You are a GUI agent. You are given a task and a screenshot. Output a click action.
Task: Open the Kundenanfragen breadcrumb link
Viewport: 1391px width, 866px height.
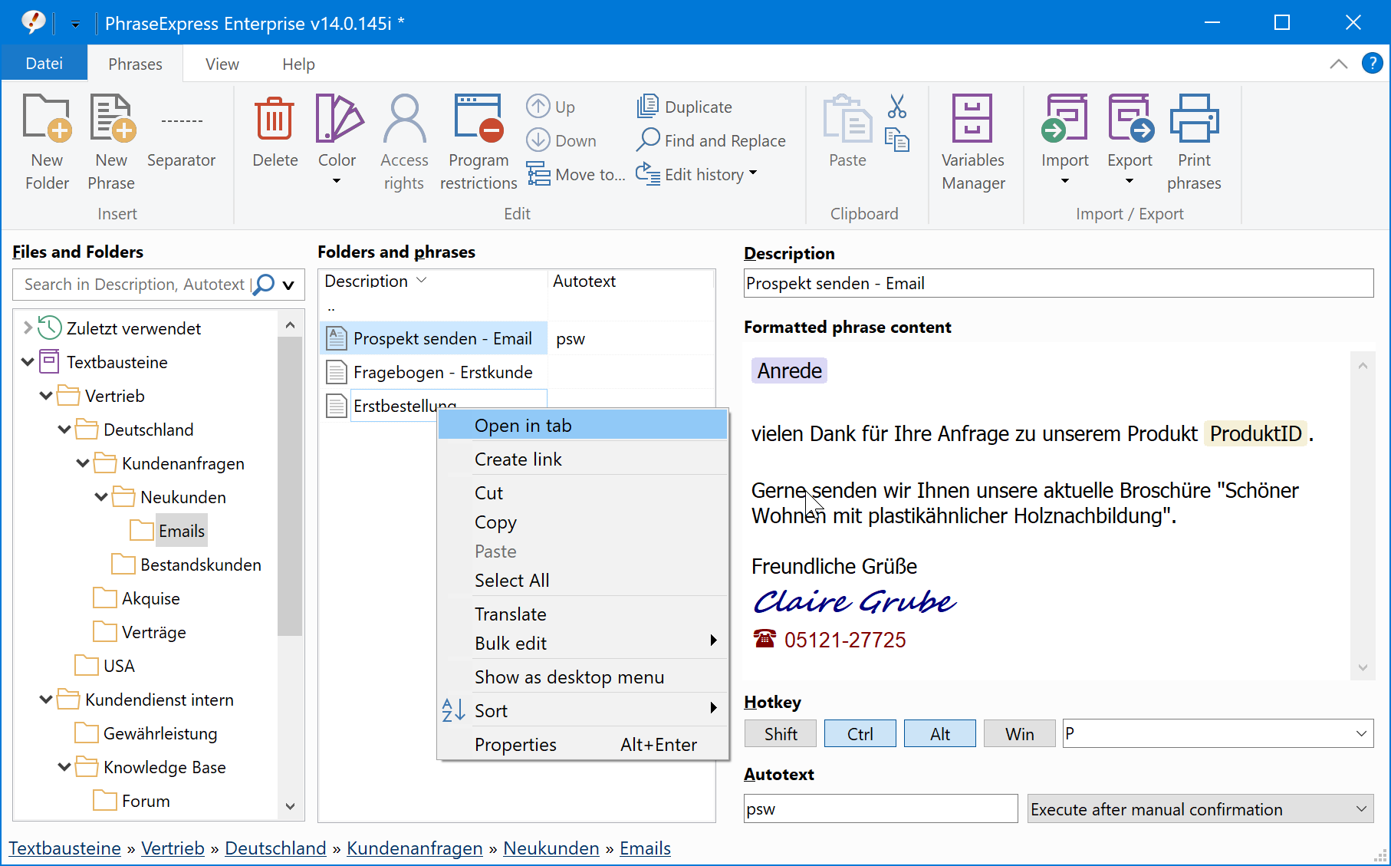point(414,848)
